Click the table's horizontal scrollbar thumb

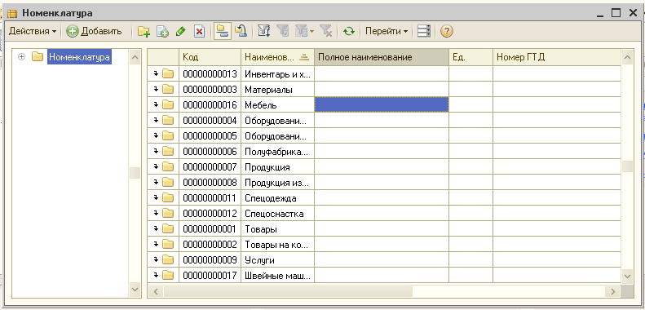coord(288,291)
